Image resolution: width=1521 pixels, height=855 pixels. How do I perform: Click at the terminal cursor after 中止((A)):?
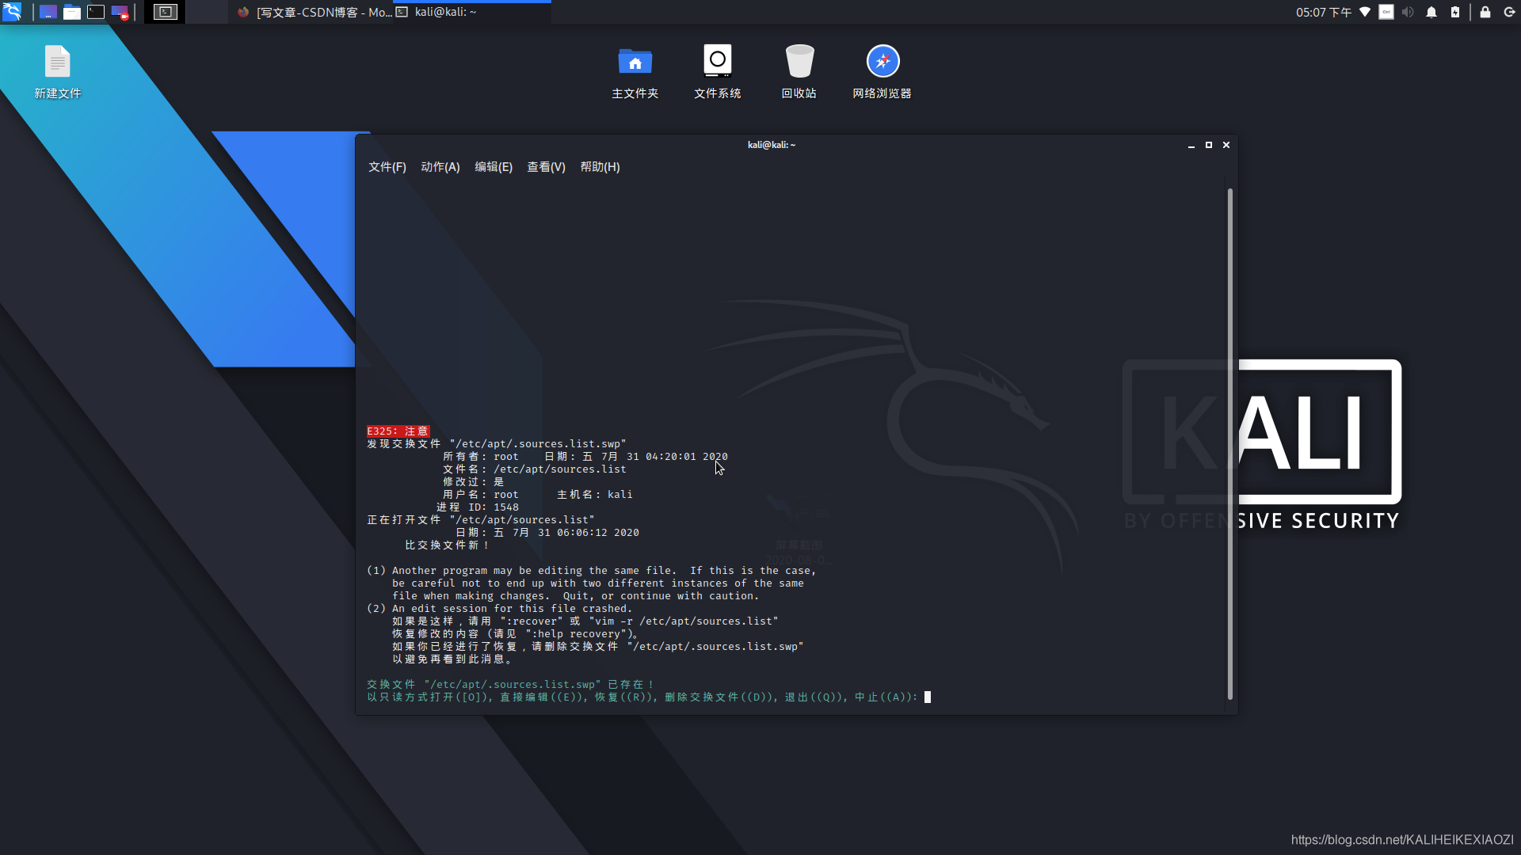(x=928, y=697)
